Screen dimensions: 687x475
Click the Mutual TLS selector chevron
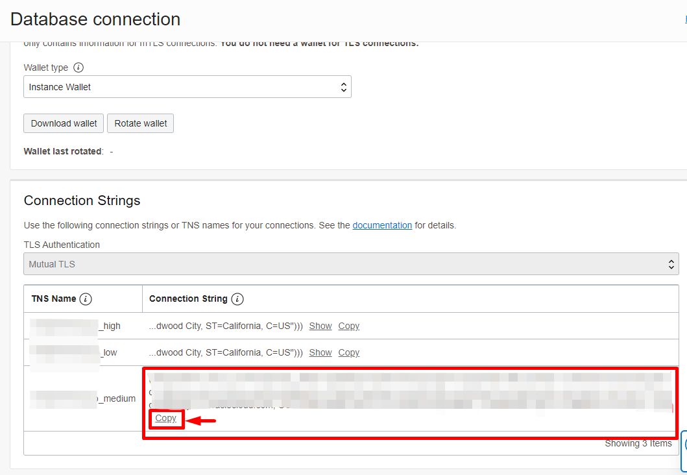click(x=671, y=263)
